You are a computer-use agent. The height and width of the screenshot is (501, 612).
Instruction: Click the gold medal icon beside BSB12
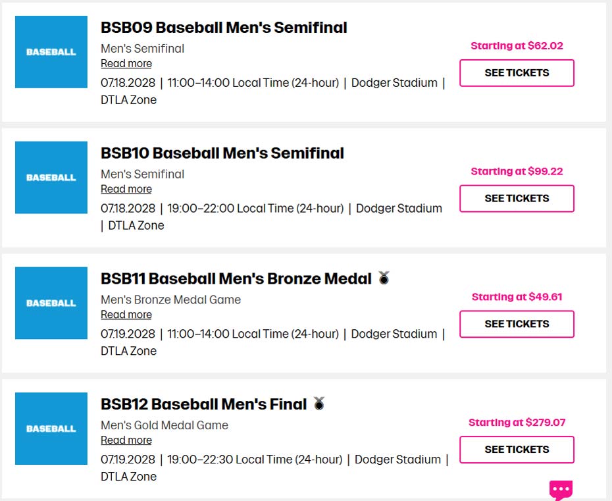click(x=319, y=404)
